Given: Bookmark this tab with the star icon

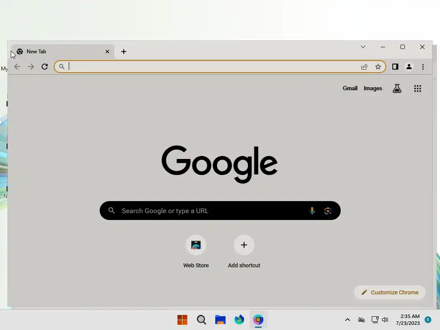Looking at the screenshot, I should (x=378, y=67).
